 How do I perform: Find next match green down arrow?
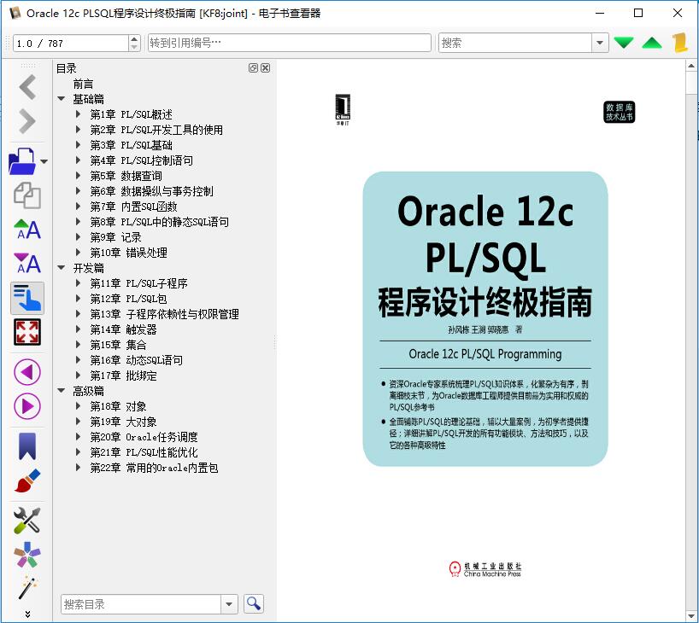click(624, 43)
